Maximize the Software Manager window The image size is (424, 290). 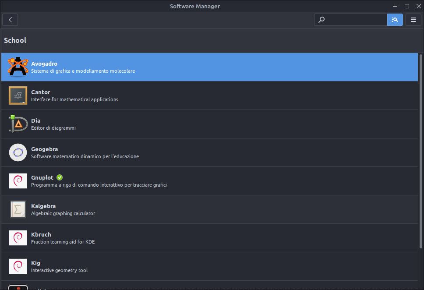(406, 6)
